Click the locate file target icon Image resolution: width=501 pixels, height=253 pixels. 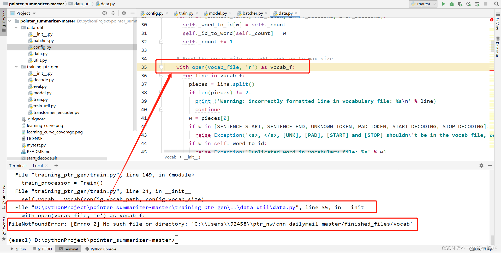pyautogui.click(x=105, y=13)
